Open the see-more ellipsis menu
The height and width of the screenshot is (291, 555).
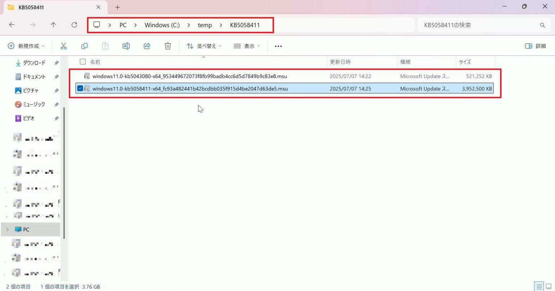coord(278,46)
